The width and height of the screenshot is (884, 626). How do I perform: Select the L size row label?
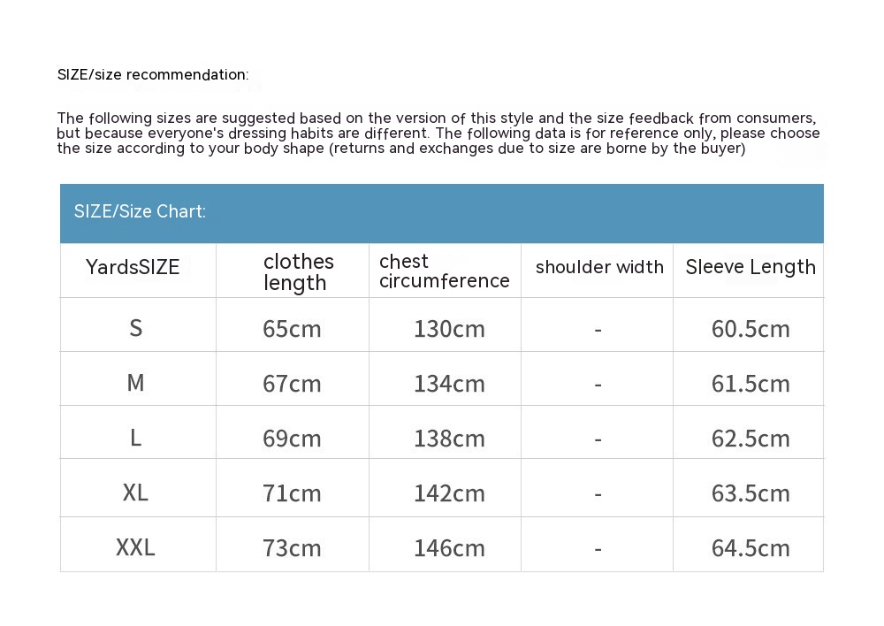pos(135,438)
